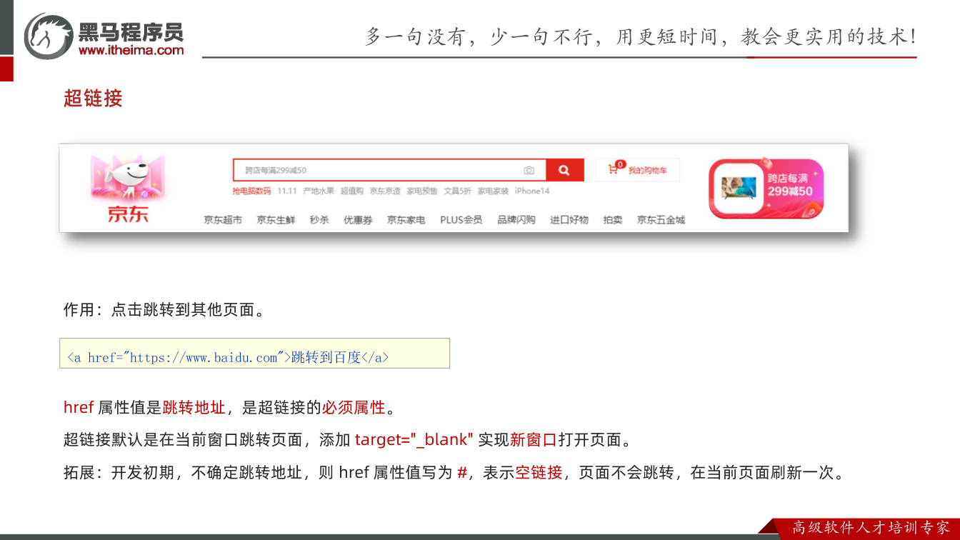
Task: Click the 文具5折 link
Action: pyautogui.click(x=458, y=191)
